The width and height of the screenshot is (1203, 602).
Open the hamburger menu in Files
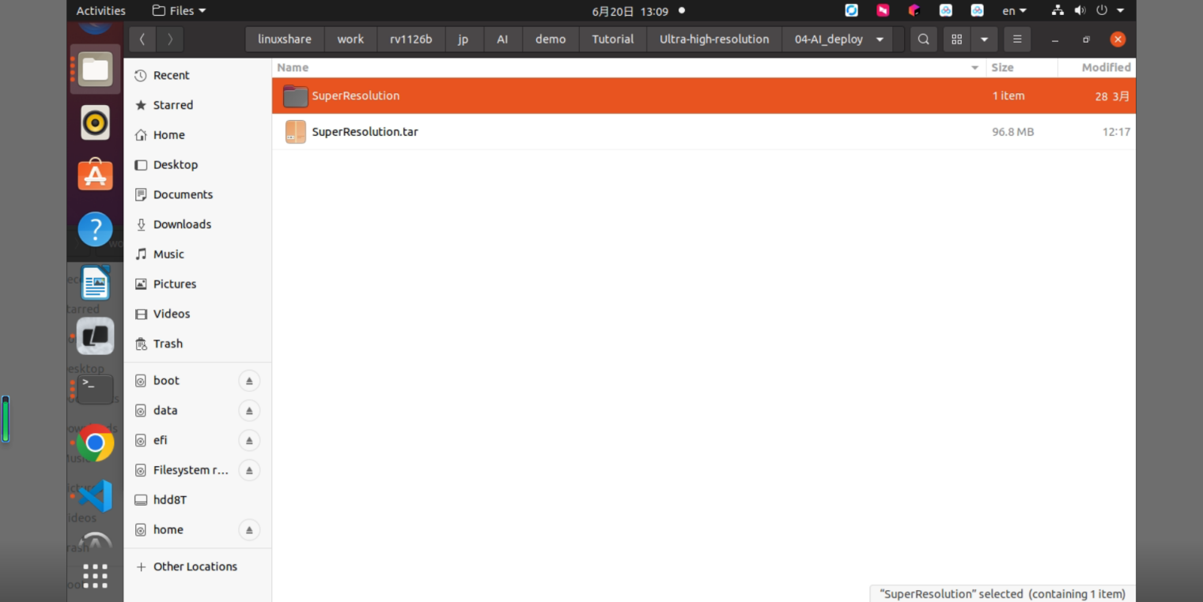(x=1017, y=40)
